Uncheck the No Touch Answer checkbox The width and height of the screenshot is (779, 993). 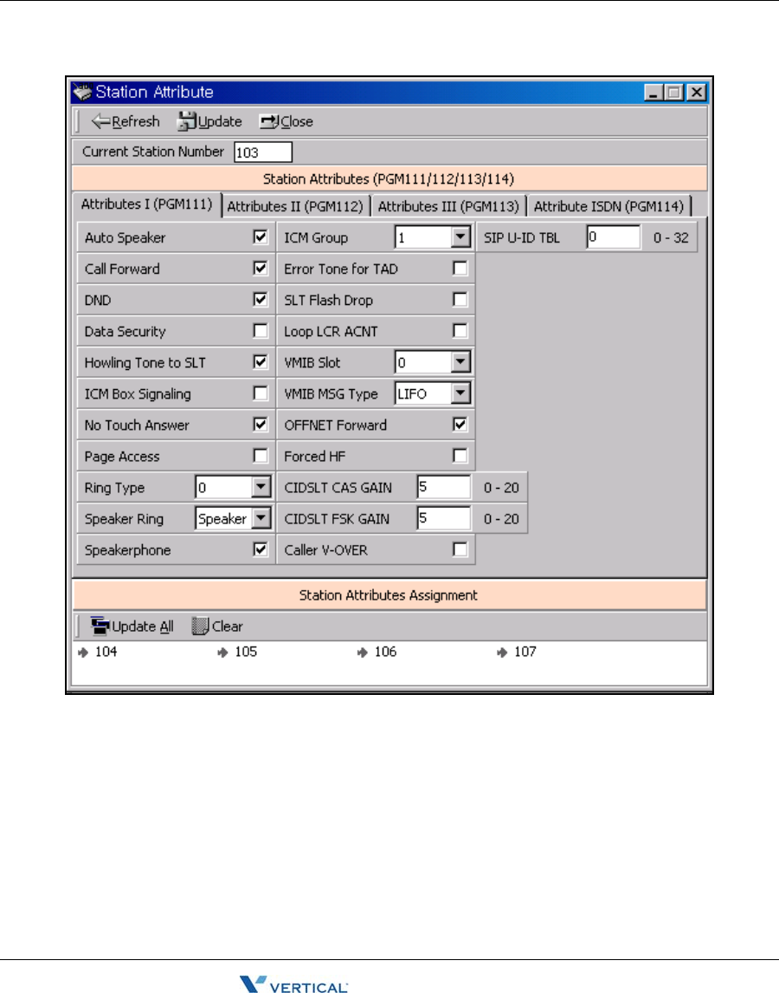tap(260, 425)
